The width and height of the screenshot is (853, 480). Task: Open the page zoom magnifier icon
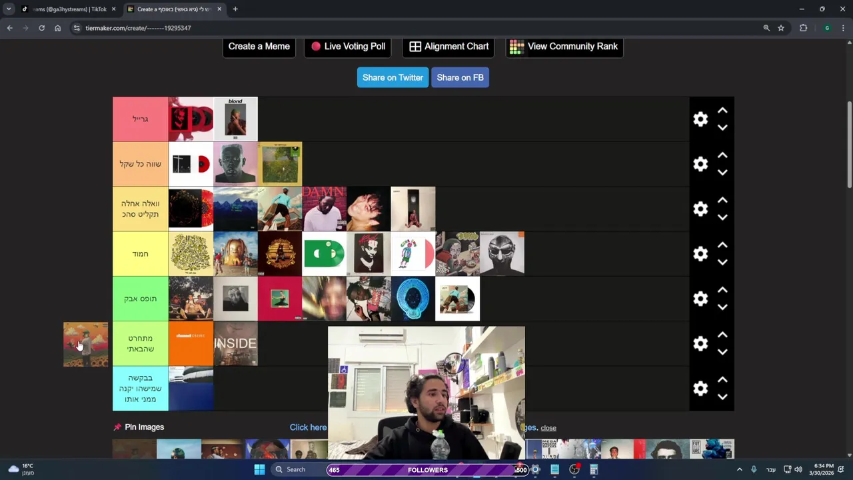click(x=766, y=28)
